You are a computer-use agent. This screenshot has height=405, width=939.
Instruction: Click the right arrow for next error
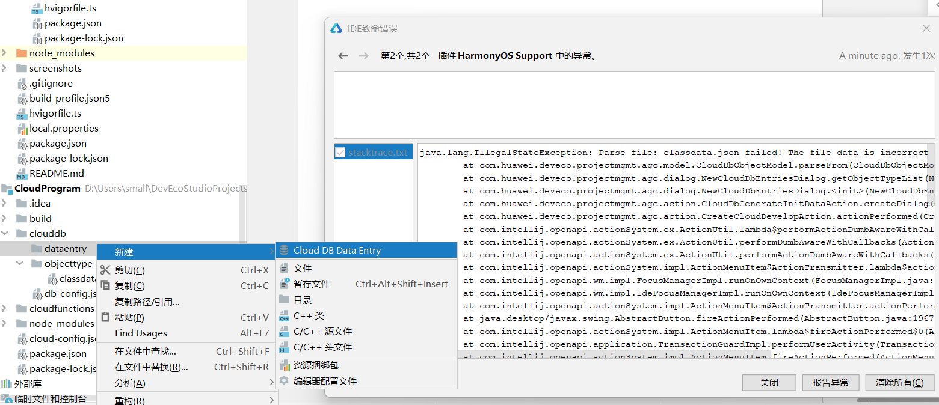(363, 56)
